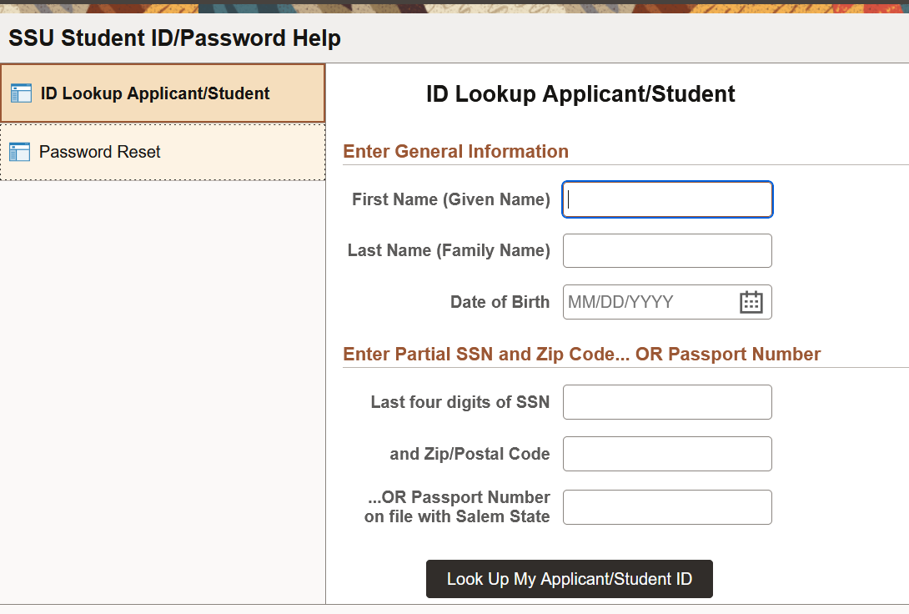The width and height of the screenshot is (909, 614).
Task: Open the Date of Birth calendar picker
Action: click(751, 302)
